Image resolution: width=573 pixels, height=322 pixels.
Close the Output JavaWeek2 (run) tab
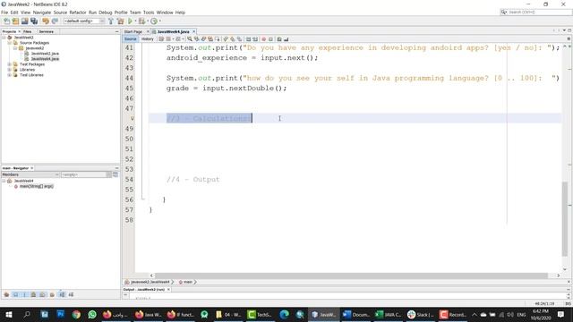[168, 290]
